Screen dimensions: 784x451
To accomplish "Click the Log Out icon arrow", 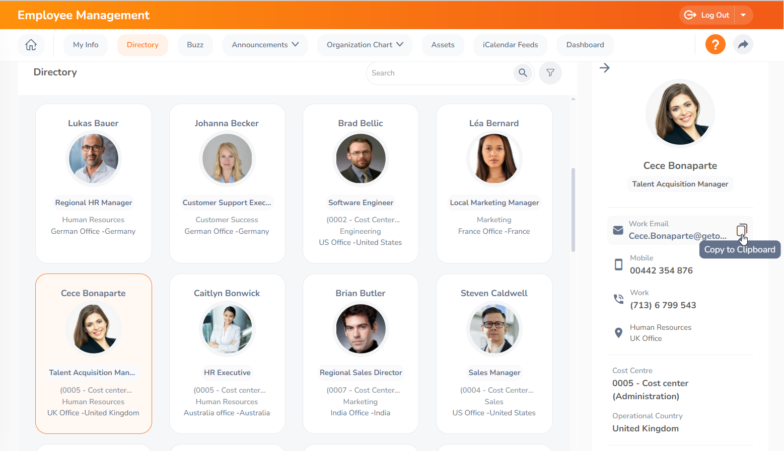I will tap(690, 15).
